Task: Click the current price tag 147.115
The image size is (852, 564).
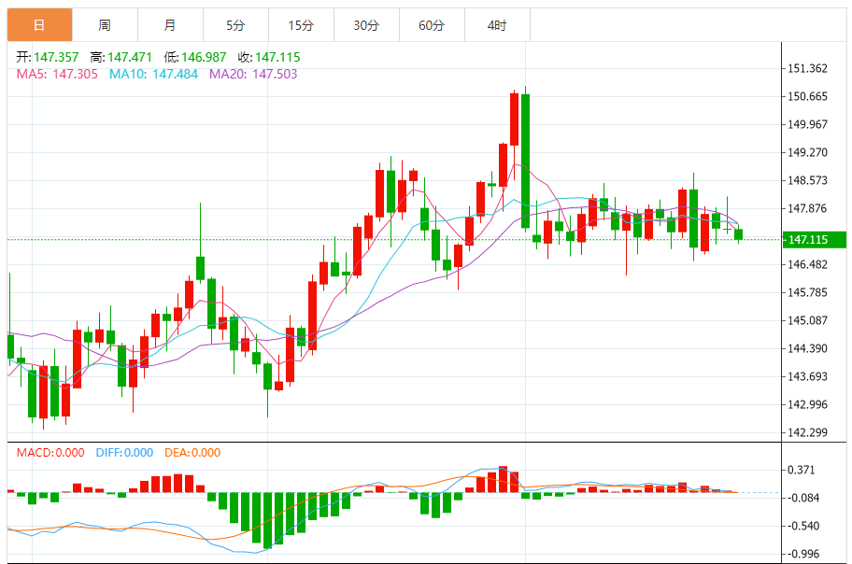Action: (x=814, y=240)
